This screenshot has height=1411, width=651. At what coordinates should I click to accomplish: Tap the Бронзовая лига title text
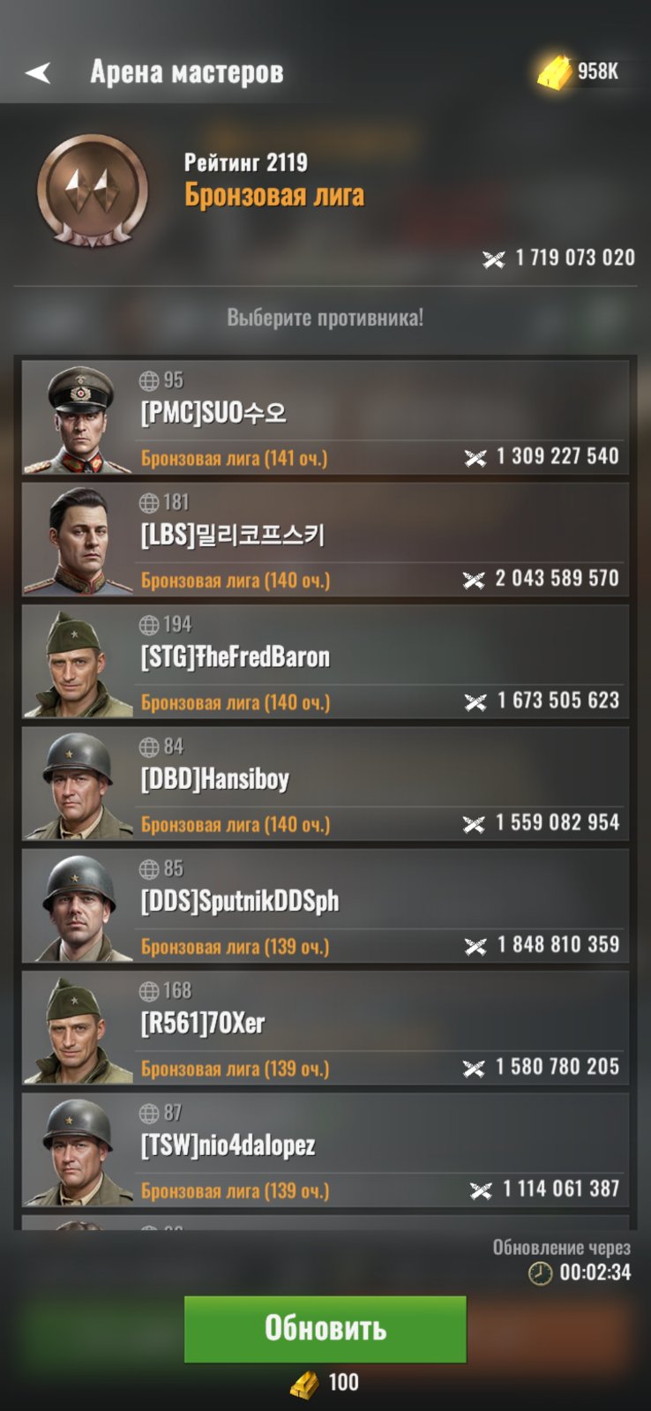click(274, 195)
